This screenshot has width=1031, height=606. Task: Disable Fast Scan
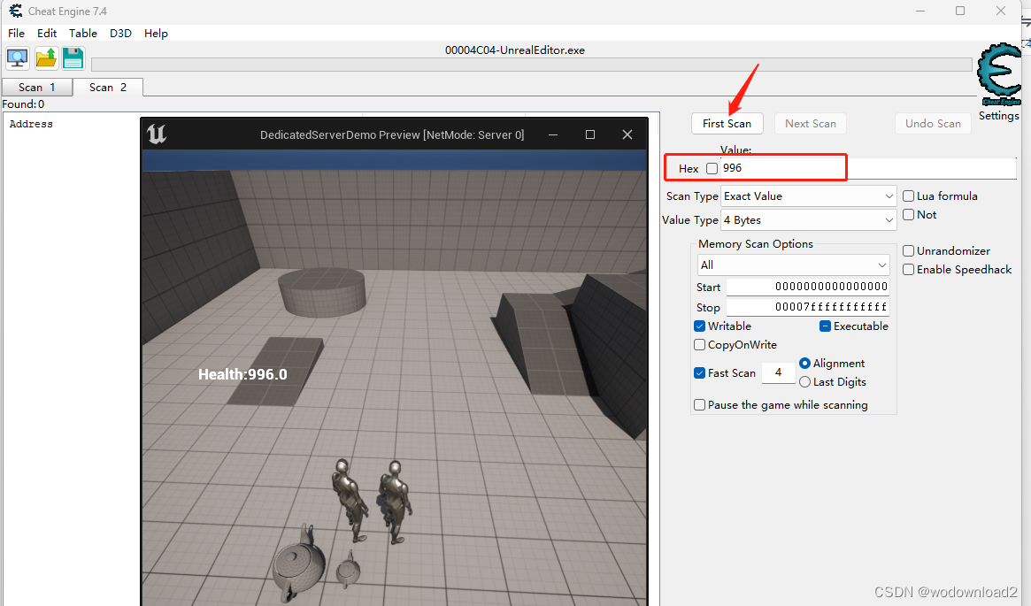tap(699, 372)
